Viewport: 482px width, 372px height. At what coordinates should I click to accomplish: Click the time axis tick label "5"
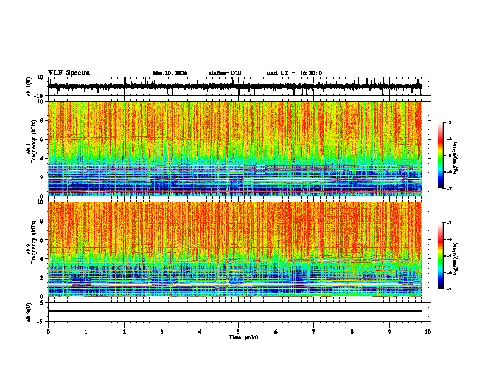point(238,332)
